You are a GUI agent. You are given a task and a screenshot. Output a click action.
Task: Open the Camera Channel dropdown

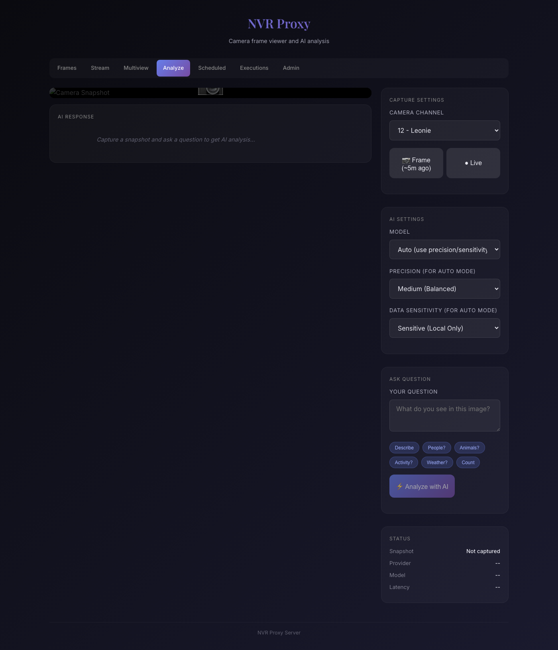(x=444, y=130)
